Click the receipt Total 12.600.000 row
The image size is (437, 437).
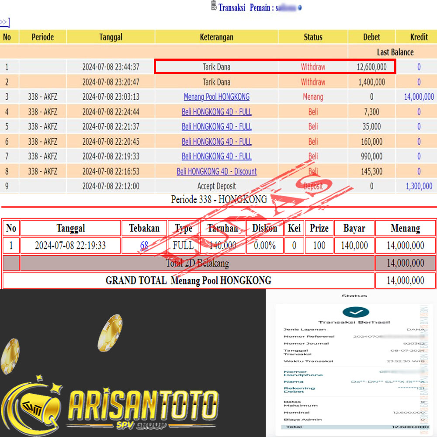354,427
